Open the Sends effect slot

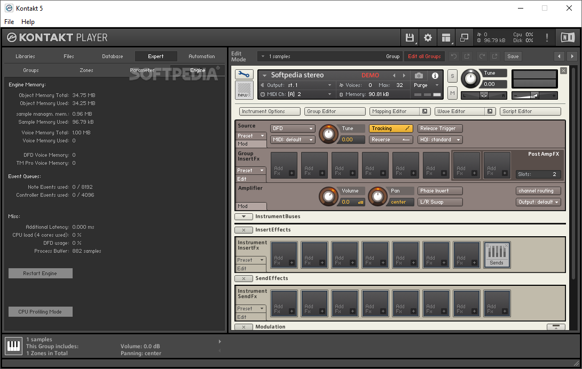click(x=497, y=255)
